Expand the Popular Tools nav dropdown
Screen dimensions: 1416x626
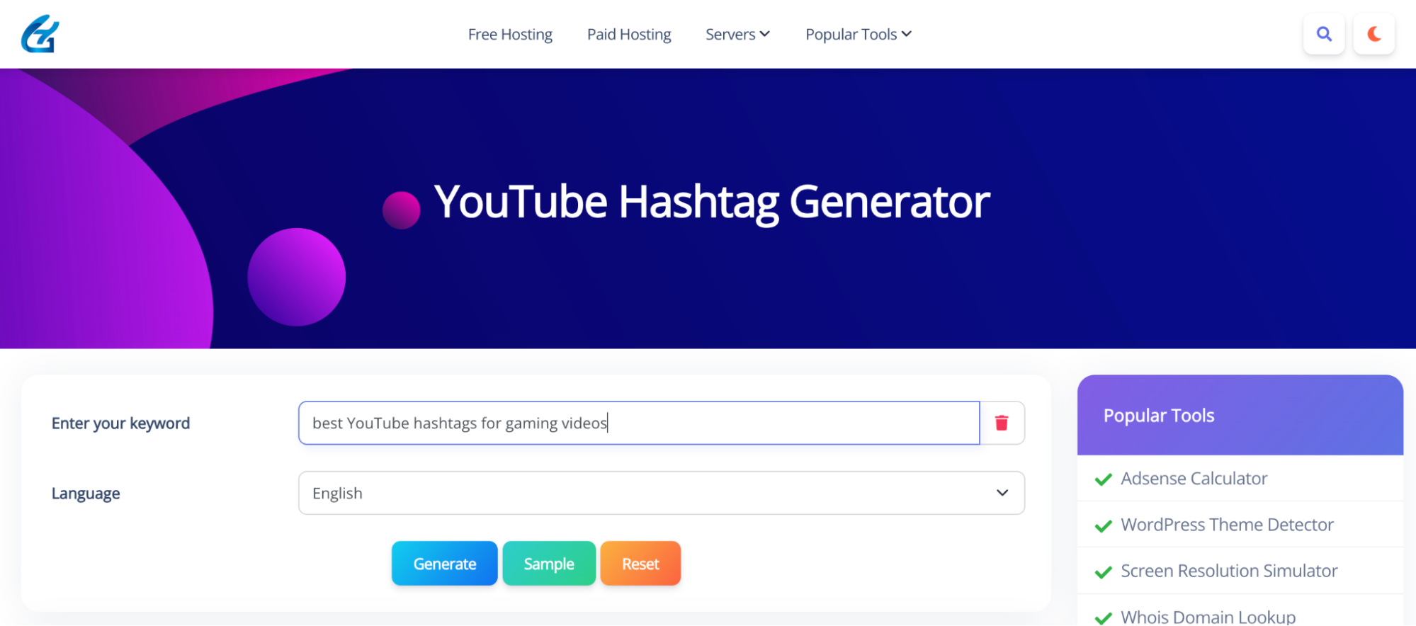point(858,34)
